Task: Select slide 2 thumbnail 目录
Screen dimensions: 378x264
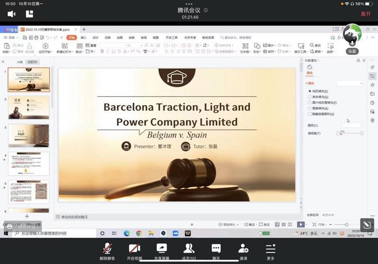Action: coord(29,107)
